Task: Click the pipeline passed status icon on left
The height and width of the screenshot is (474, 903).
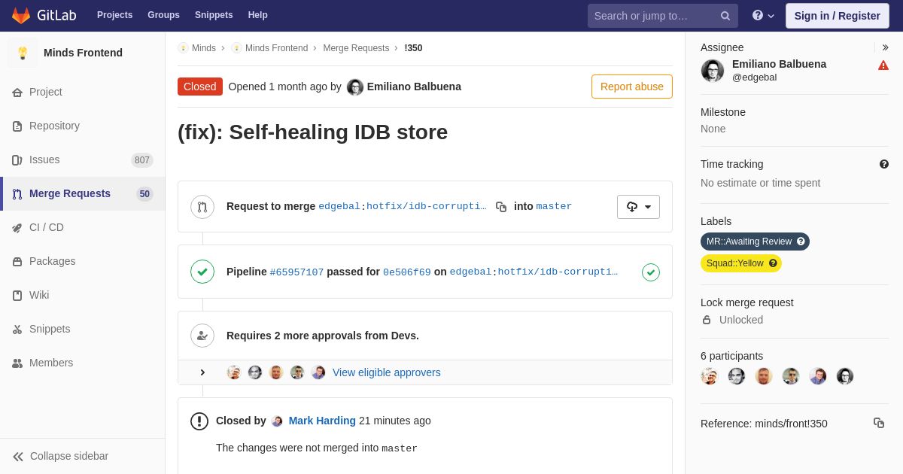Action: pyautogui.click(x=202, y=272)
